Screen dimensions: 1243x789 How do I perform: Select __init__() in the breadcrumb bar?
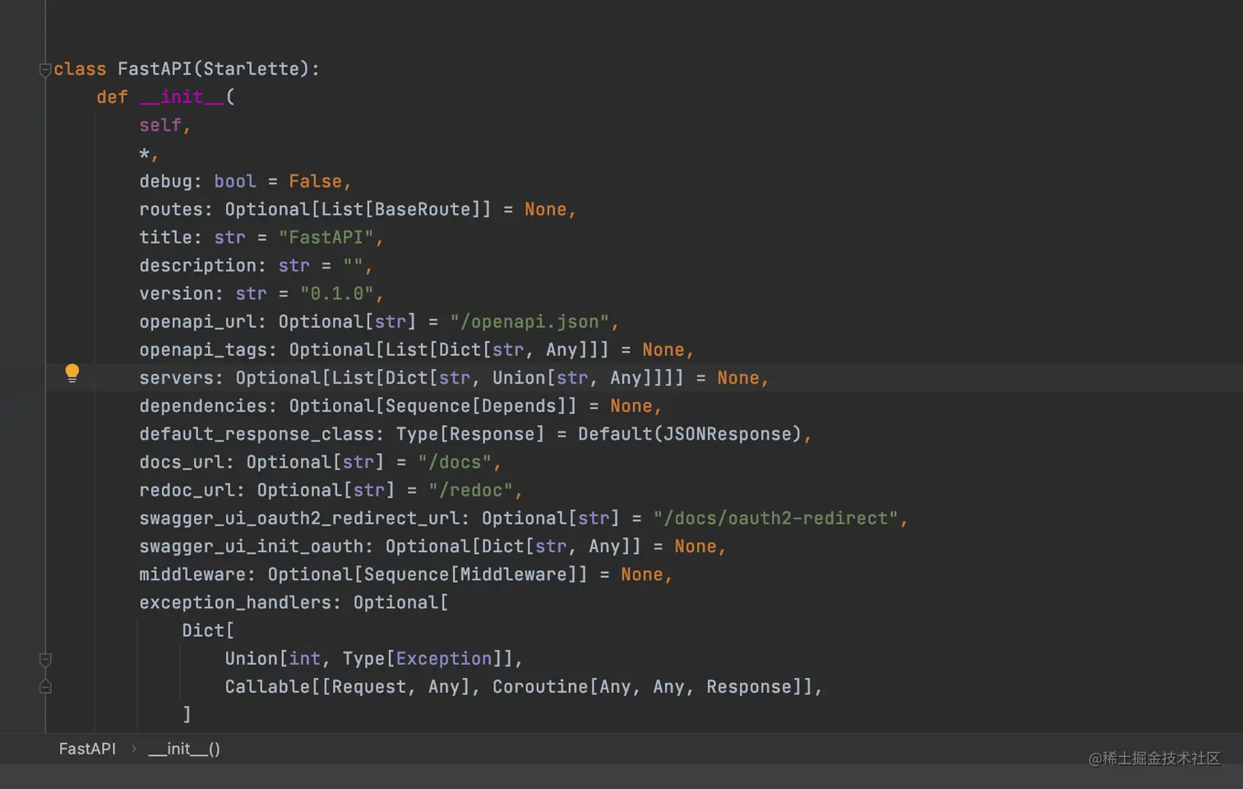coord(184,749)
